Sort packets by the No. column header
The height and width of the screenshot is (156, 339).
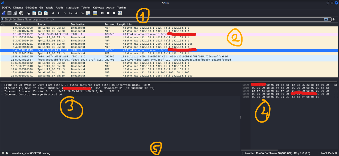pyautogui.click(x=7, y=24)
